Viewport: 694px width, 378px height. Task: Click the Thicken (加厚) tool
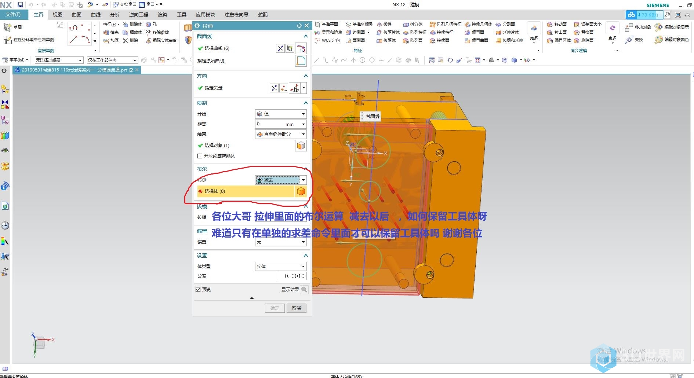click(111, 40)
